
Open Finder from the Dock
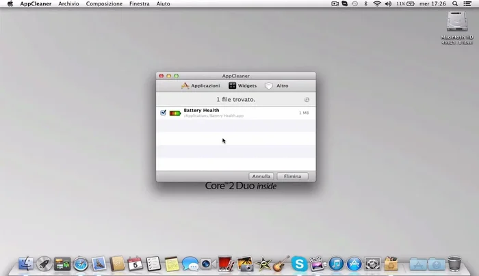point(26,264)
